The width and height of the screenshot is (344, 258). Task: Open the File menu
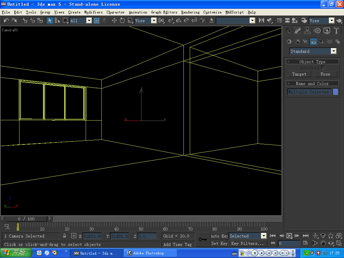point(6,12)
